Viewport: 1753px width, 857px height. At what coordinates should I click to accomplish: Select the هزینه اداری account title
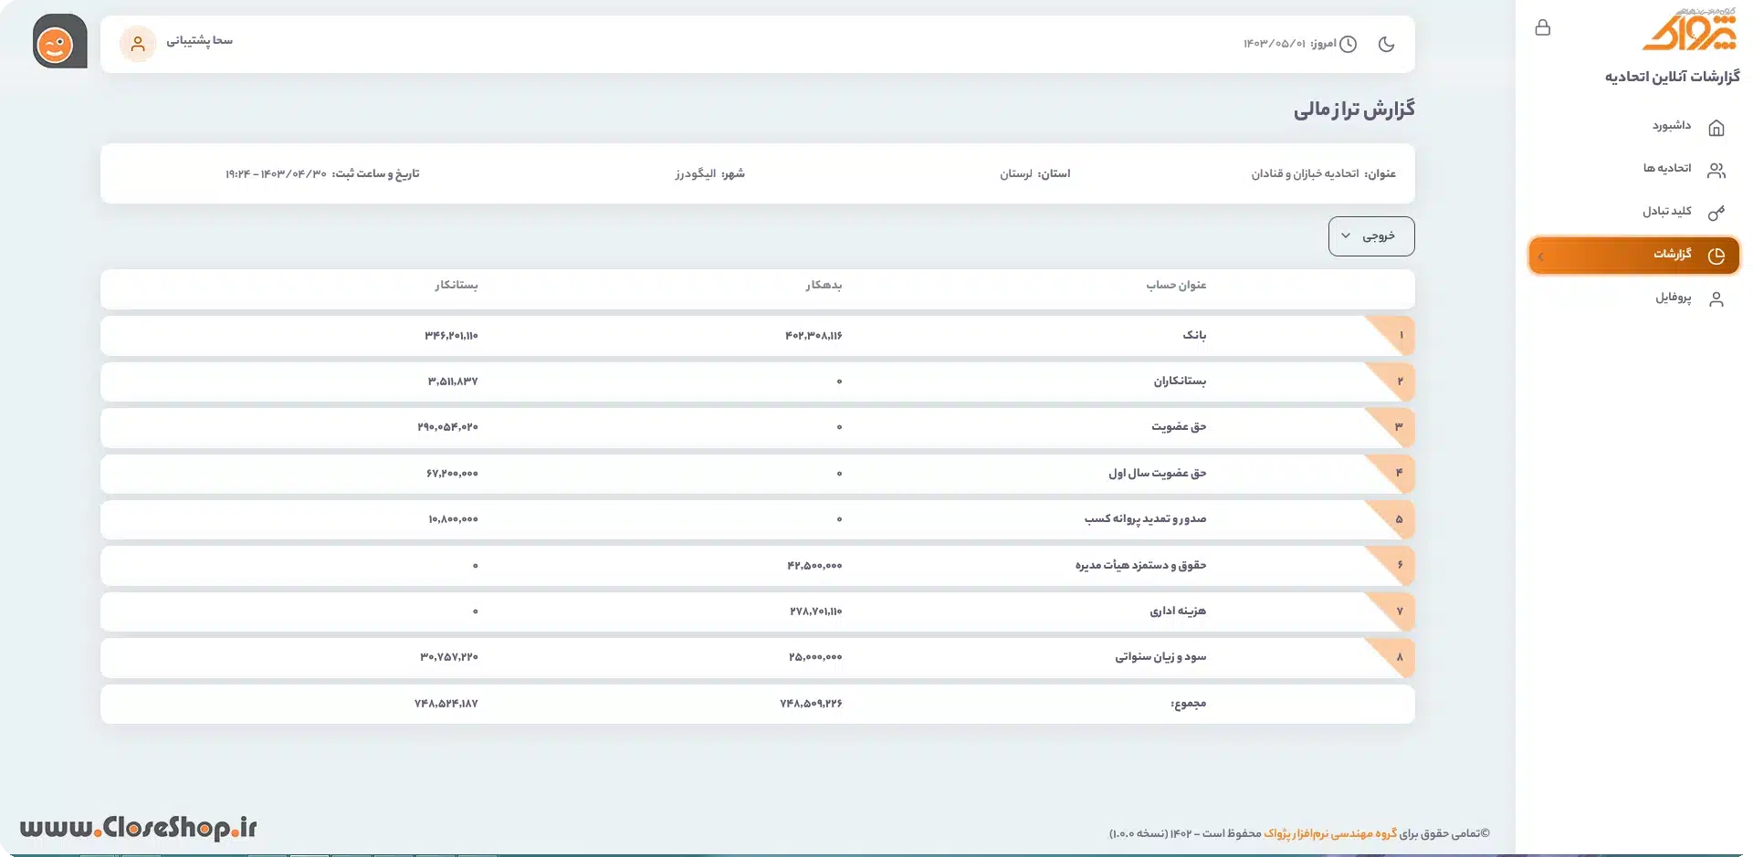pyautogui.click(x=1178, y=611)
